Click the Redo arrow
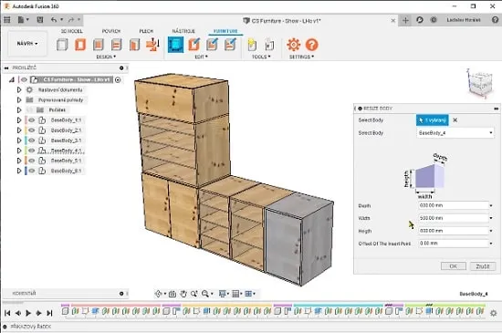The height and width of the screenshot is (333, 502). 71,20
